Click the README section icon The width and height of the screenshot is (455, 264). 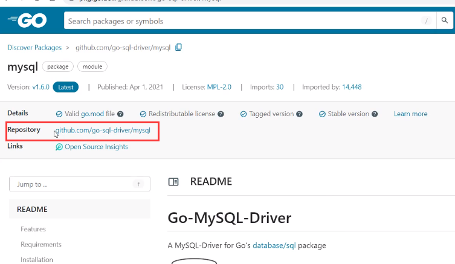[x=173, y=182]
